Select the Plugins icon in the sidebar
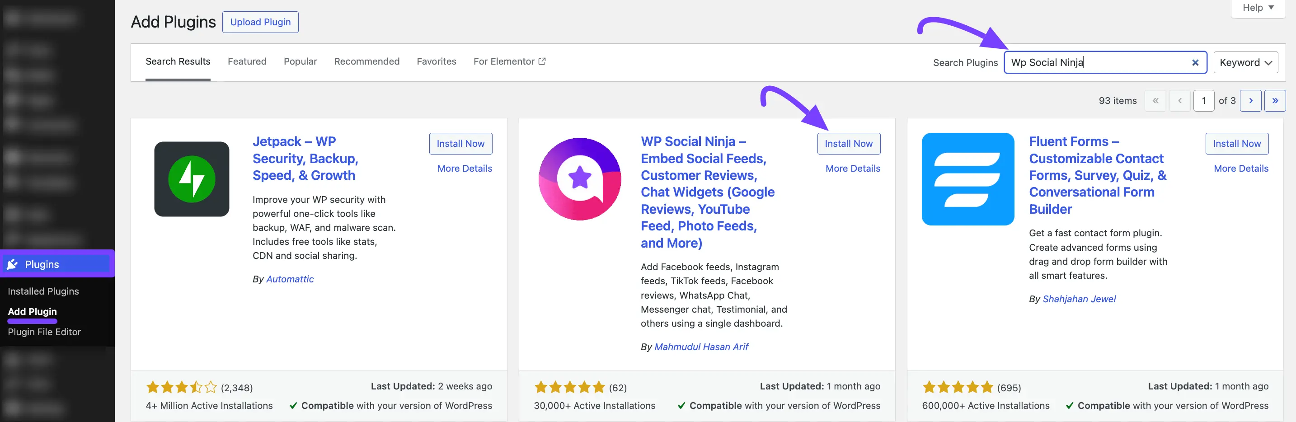 click(12, 263)
